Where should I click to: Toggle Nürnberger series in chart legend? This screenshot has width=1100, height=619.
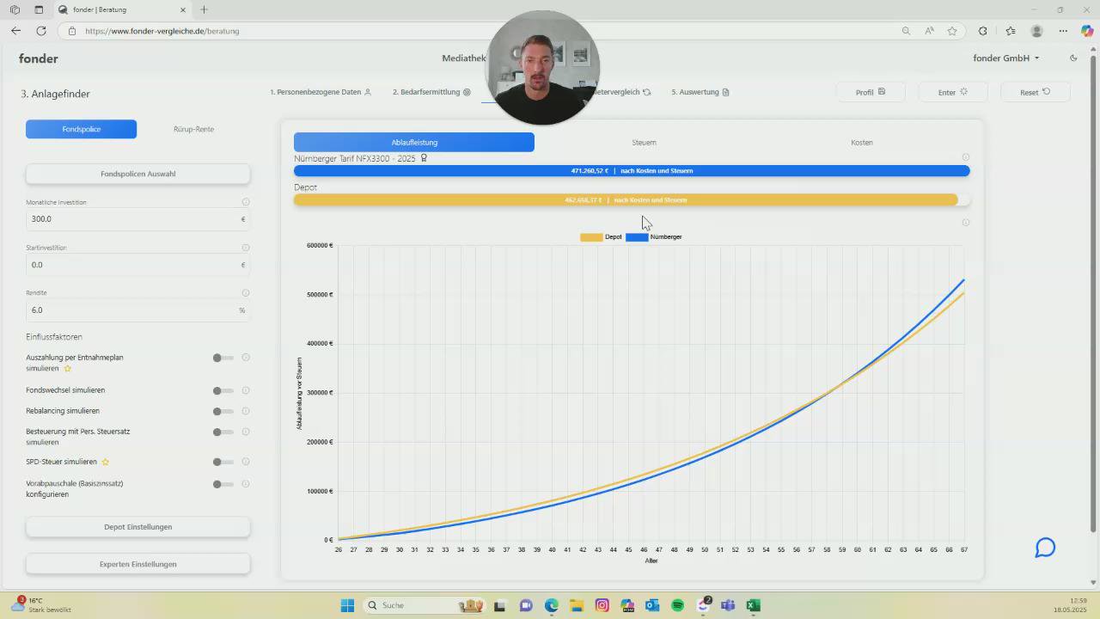pyautogui.click(x=654, y=236)
